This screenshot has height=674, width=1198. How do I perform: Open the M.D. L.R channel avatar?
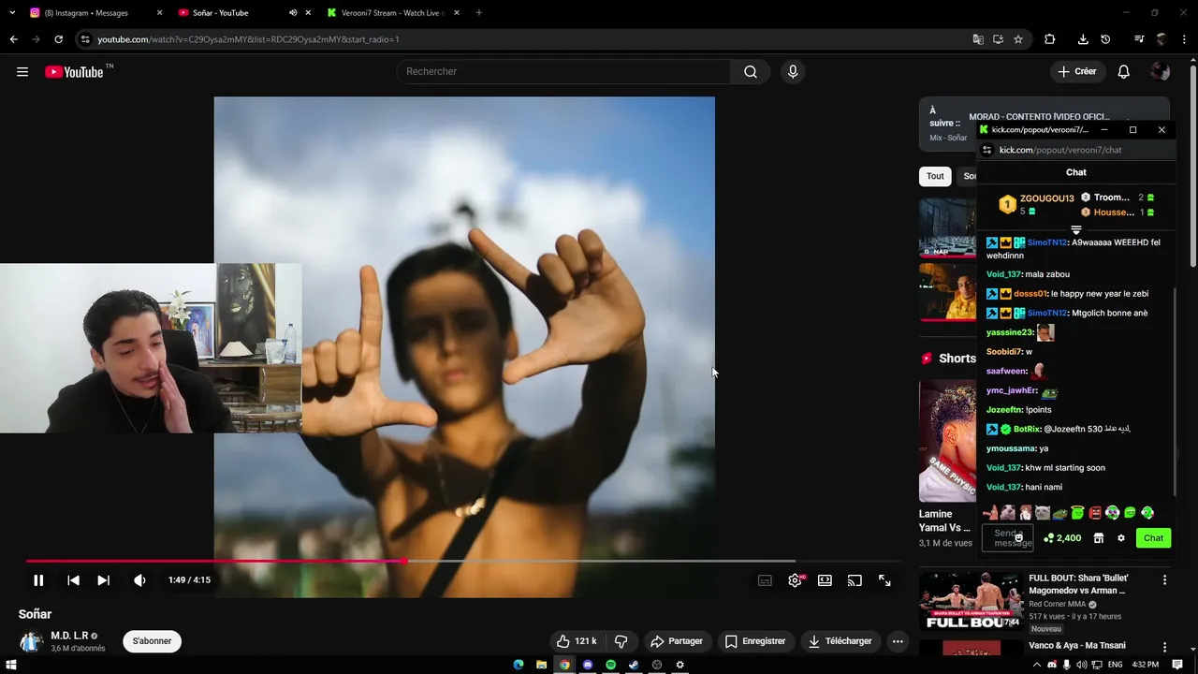32,642
